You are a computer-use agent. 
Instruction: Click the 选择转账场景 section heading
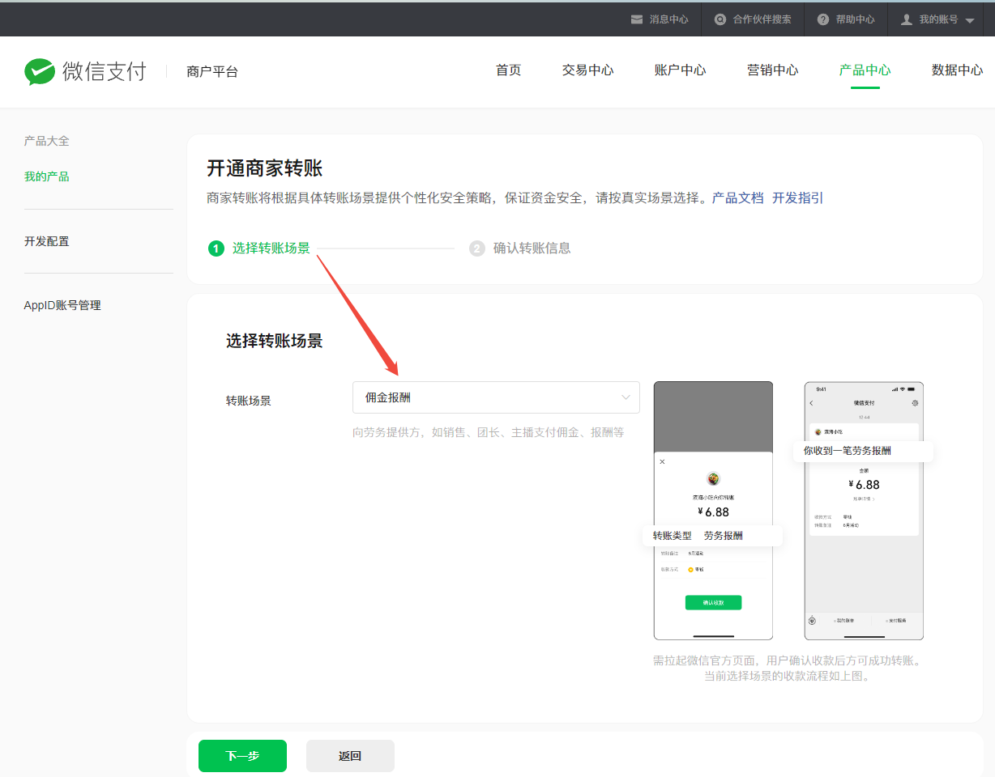point(275,341)
